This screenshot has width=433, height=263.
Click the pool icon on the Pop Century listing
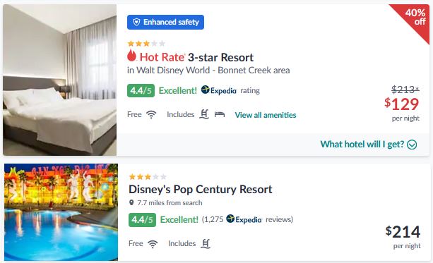pyautogui.click(x=205, y=244)
